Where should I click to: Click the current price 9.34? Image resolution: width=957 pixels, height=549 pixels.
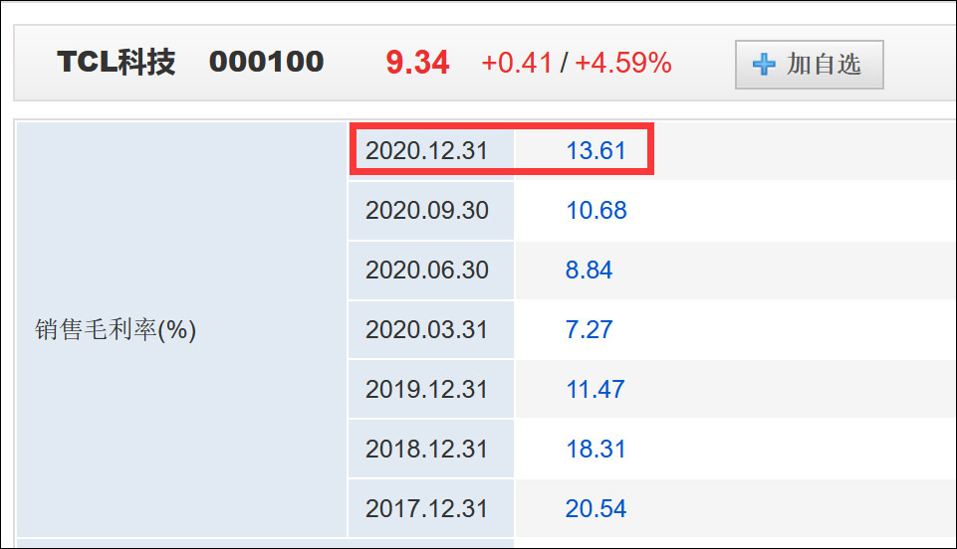(417, 63)
